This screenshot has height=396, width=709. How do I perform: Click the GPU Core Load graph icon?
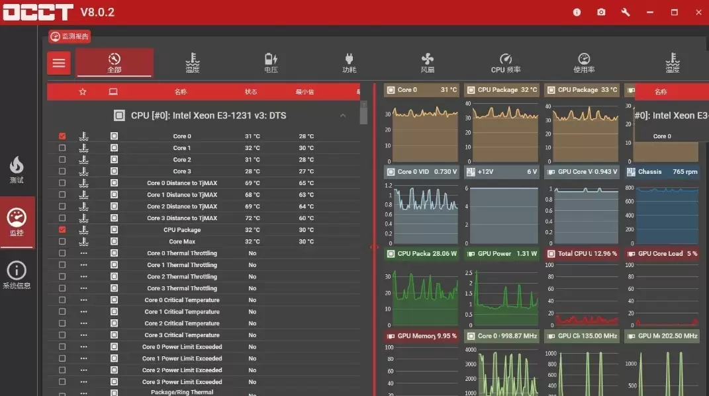click(x=632, y=254)
